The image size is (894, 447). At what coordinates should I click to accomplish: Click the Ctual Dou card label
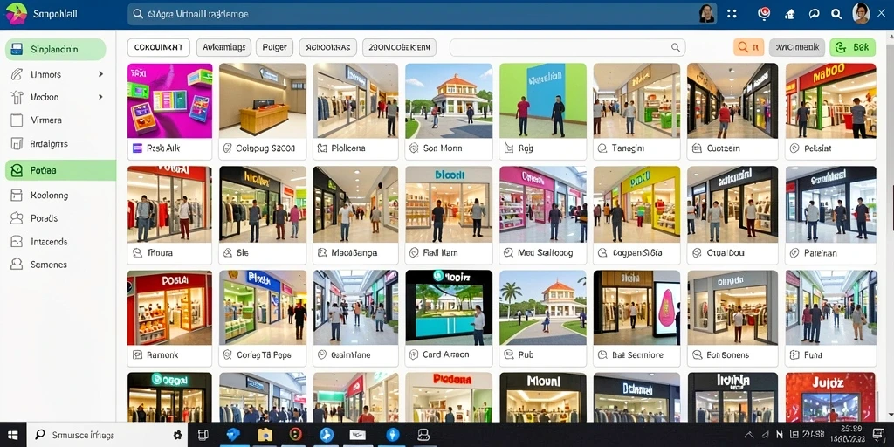[x=726, y=252]
